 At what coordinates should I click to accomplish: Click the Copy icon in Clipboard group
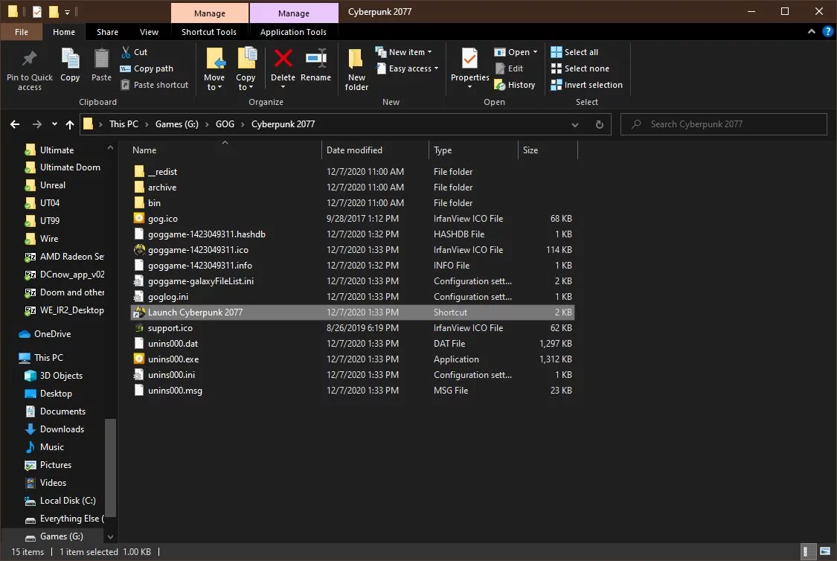70,59
